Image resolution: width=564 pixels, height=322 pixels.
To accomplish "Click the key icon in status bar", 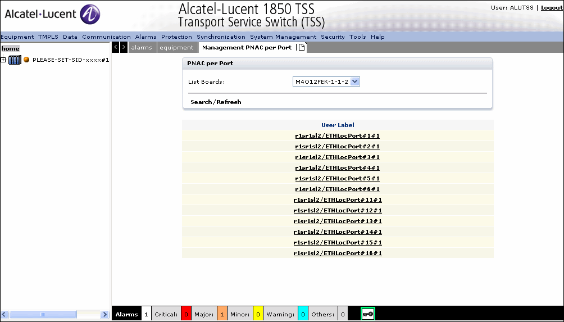I will [368, 314].
